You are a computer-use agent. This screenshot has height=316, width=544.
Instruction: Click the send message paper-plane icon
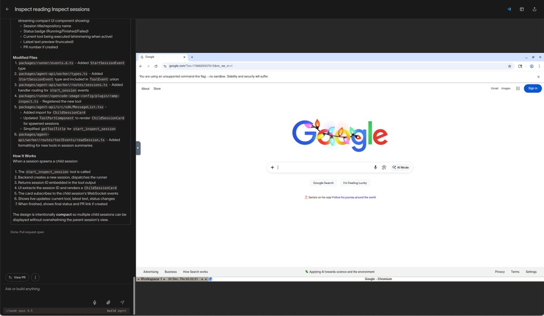point(122,302)
